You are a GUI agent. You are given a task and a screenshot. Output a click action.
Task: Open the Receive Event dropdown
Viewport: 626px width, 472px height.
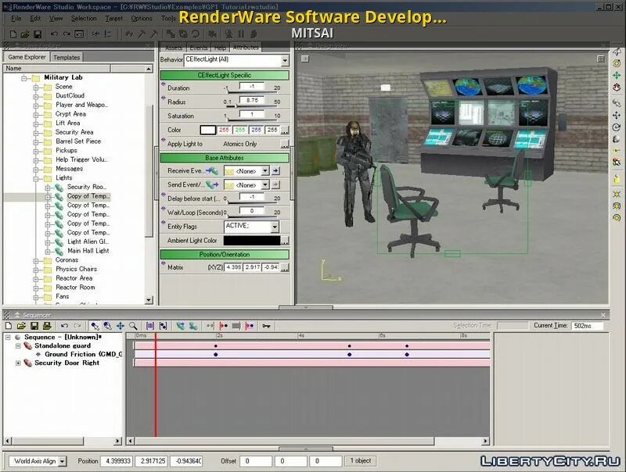[265, 171]
